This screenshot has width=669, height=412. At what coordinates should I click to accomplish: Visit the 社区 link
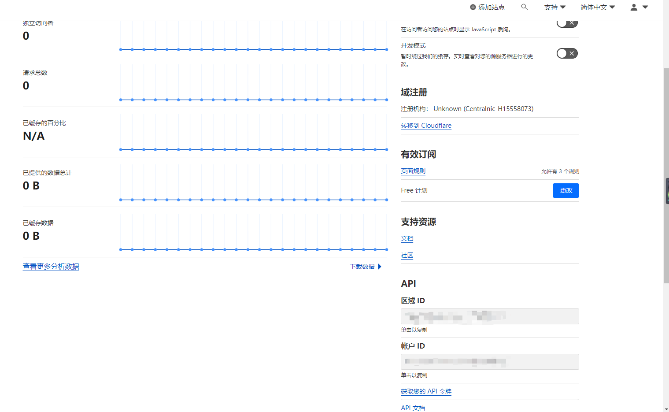pyautogui.click(x=407, y=255)
